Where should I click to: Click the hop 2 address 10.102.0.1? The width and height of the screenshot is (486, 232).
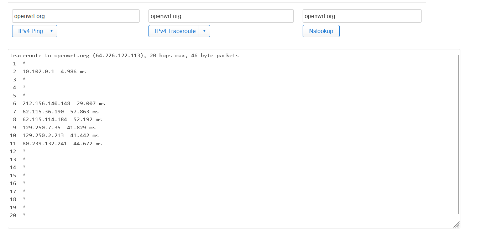pyautogui.click(x=38, y=71)
